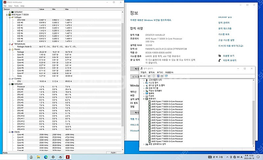Screen dimensions: 263x160
Task: Select the 인쇄 대기열 printer icon
Action: coord(147,88)
